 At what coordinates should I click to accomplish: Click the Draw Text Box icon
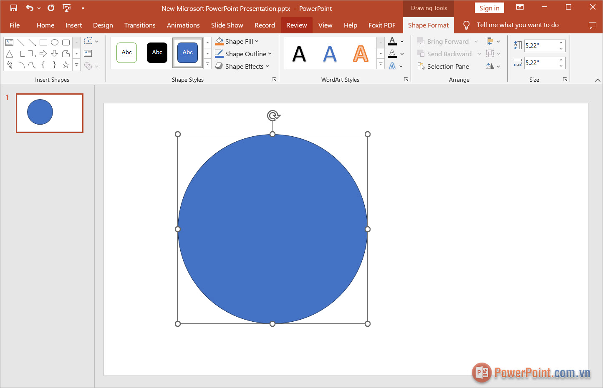pyautogui.click(x=88, y=53)
